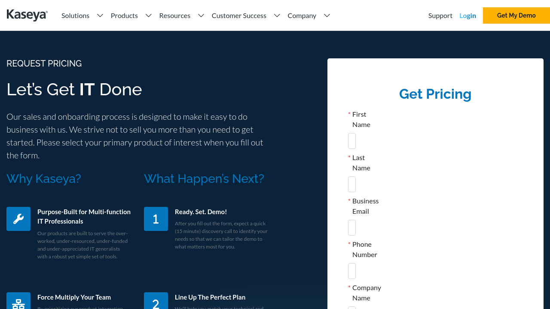Click the Phone Number field

[x=352, y=271]
